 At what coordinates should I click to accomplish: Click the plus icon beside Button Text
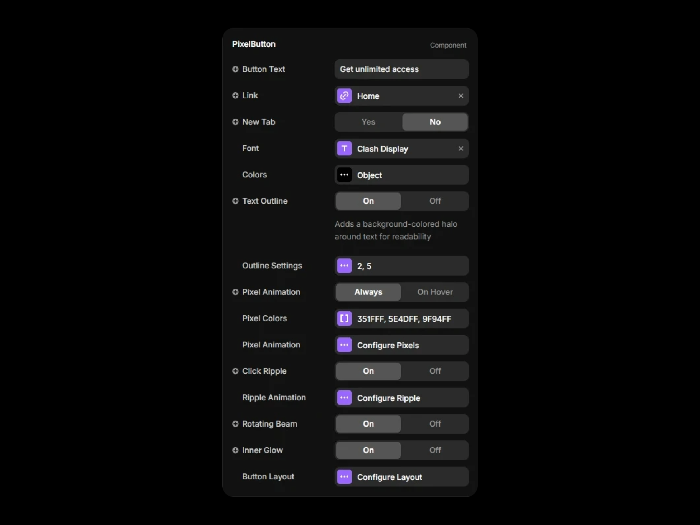pos(235,69)
